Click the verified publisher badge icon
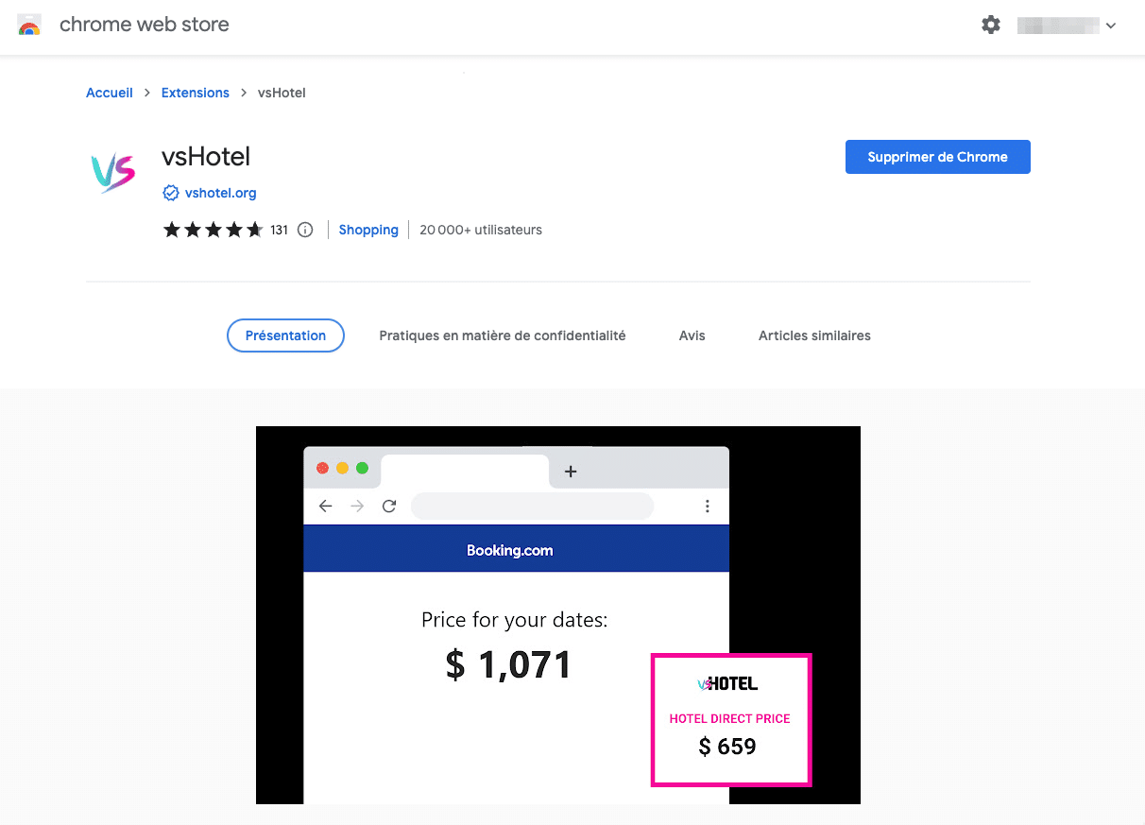Screen dimensions: 1145x825 pos(171,193)
